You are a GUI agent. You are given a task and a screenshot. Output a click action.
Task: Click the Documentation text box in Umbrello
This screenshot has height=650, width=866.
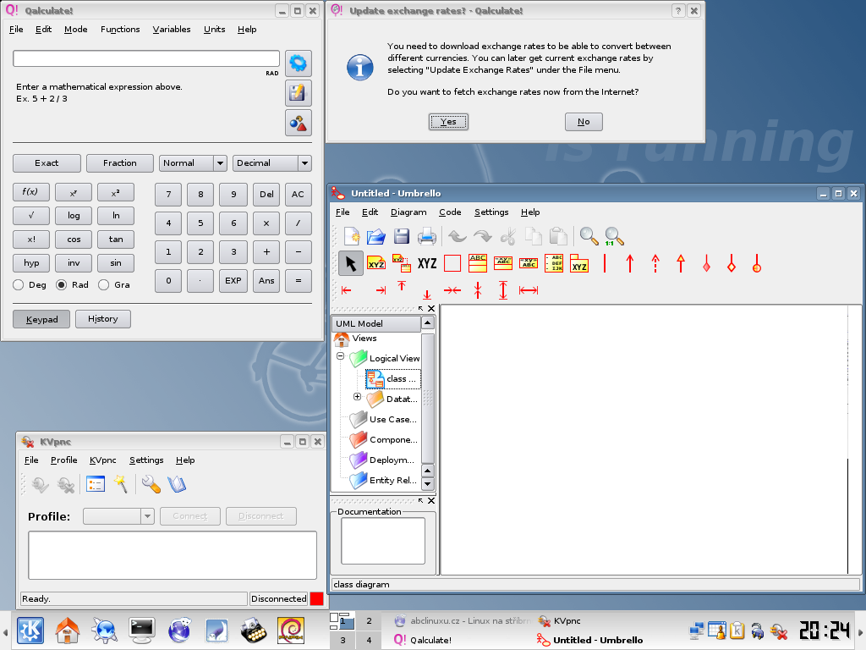[x=383, y=541]
